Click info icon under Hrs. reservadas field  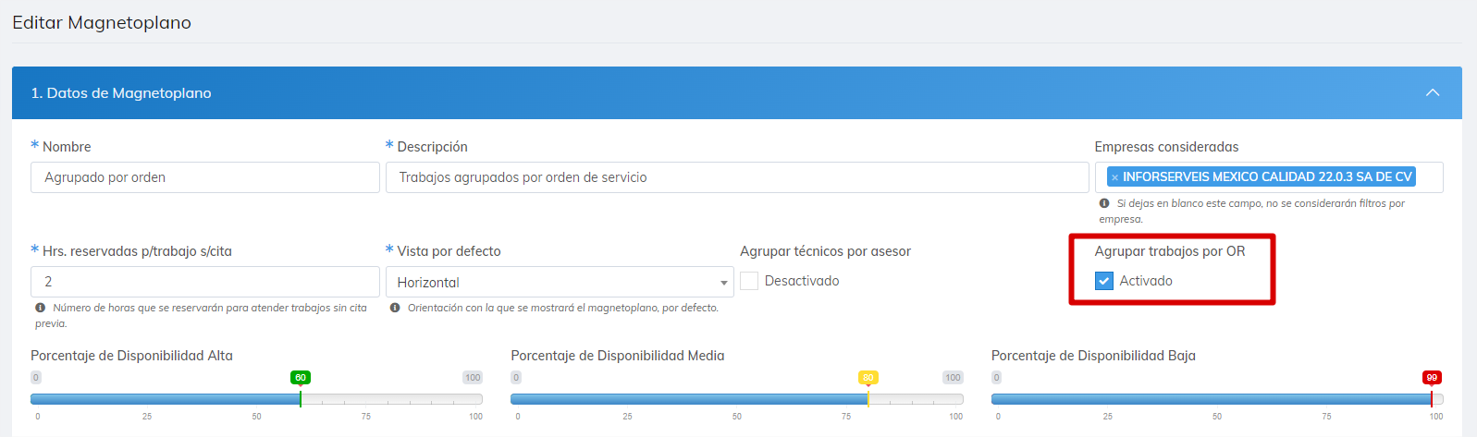click(x=40, y=308)
